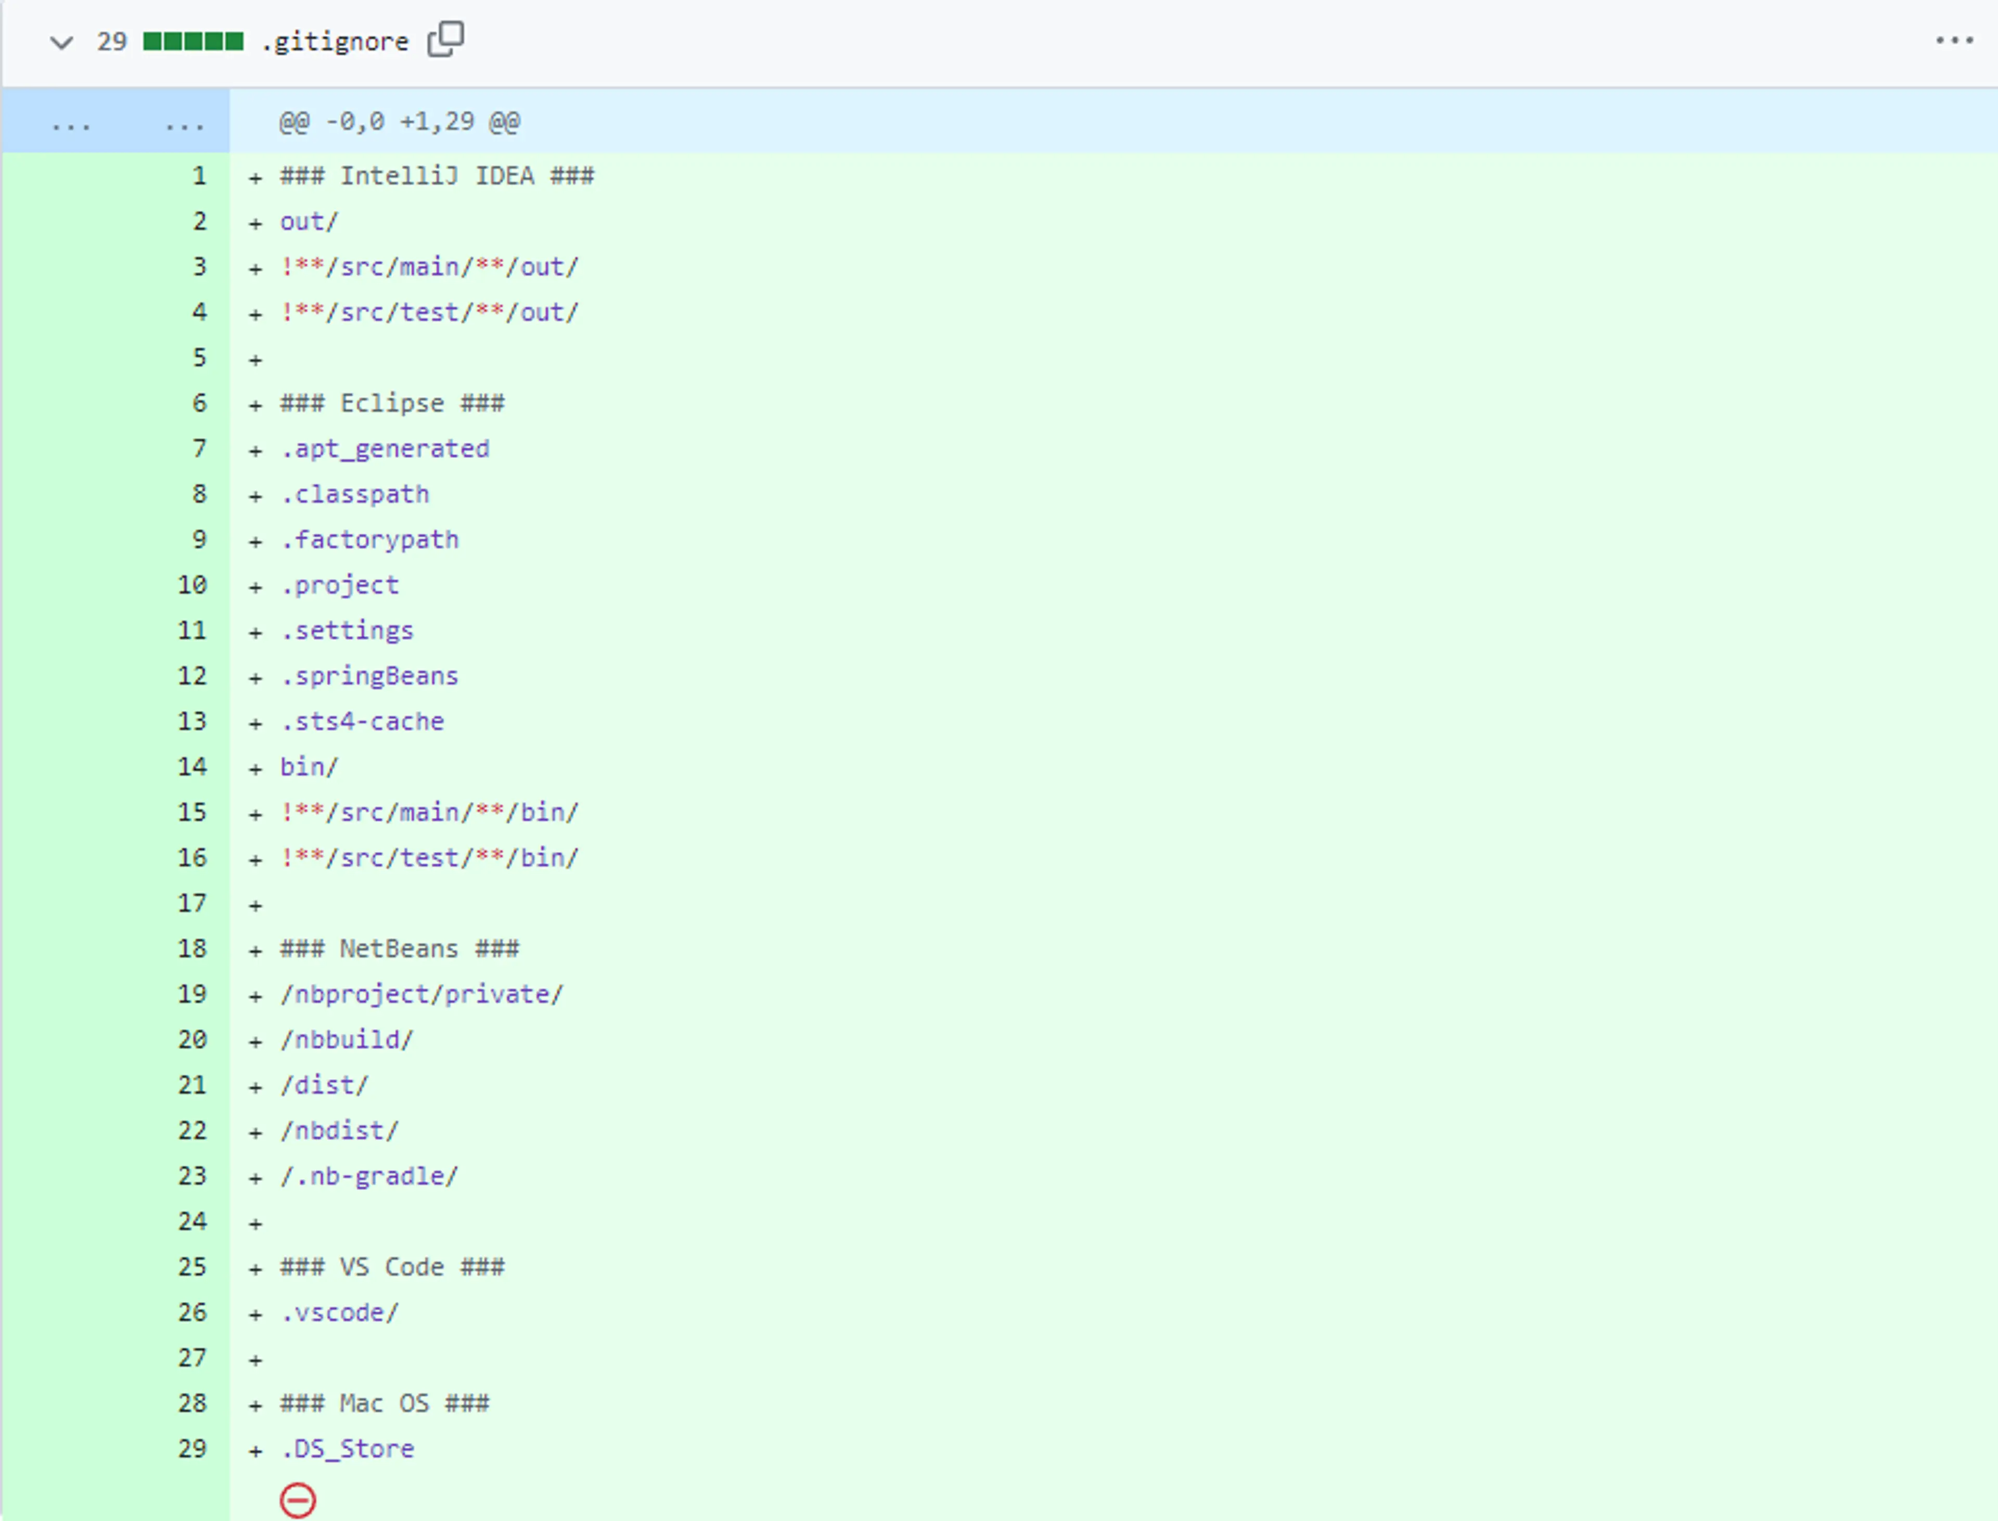Click line '!**/src/test/**/out/'
The width and height of the screenshot is (1998, 1521).
(x=429, y=312)
